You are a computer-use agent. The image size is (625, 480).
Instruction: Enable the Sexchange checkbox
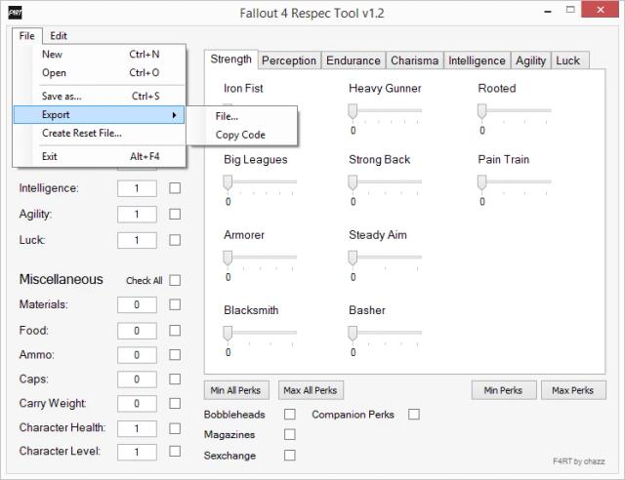[x=290, y=455]
